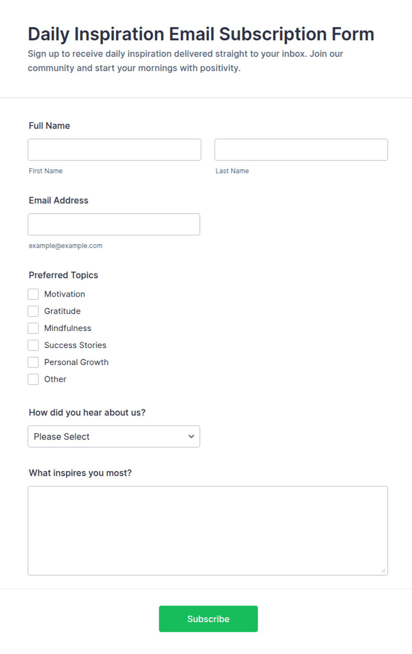Viewport: 412px width, 654px height.
Task: Focus the Last Name text box
Action: click(301, 150)
